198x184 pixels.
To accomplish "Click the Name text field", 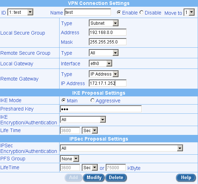I will point(88,12).
